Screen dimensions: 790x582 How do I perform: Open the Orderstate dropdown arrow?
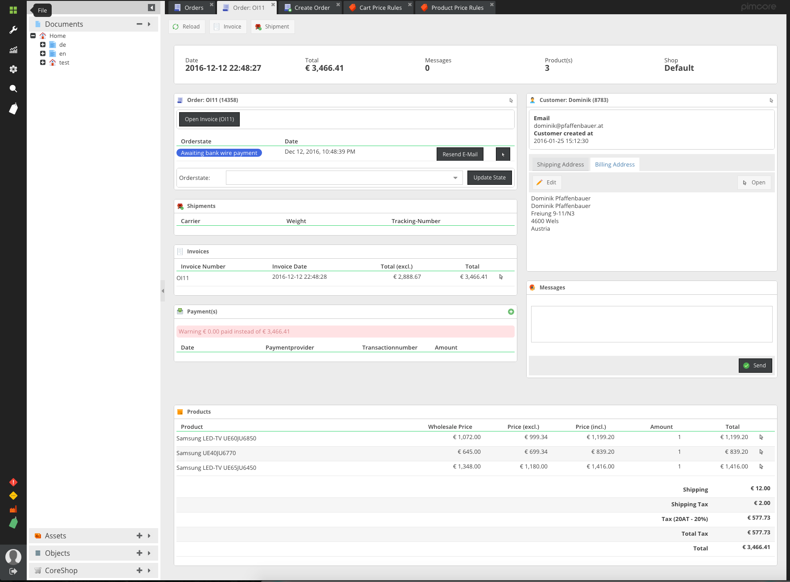455,178
